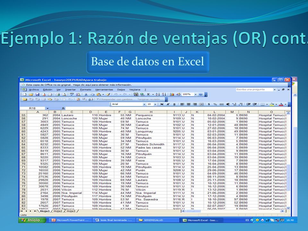Open the font size 10 dropdown
Screen dimensions: 308x231
pos(155,104)
